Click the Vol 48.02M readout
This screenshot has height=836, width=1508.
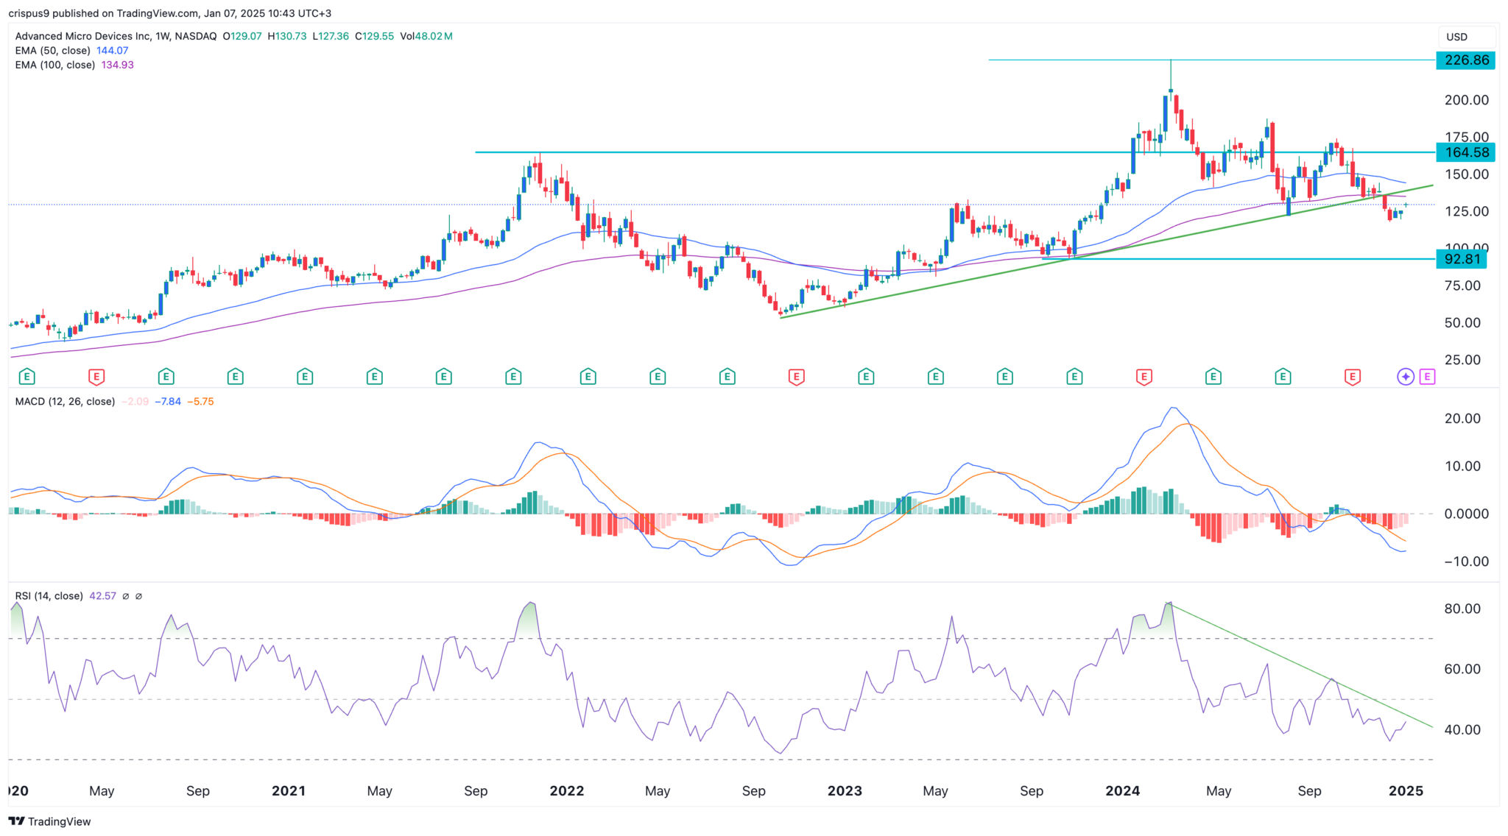(x=426, y=36)
